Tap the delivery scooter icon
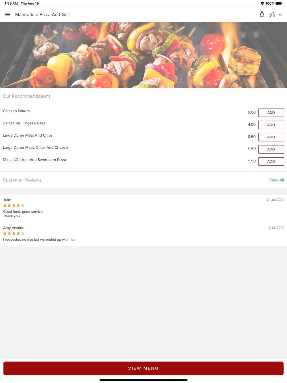Viewport: 287px width, 383px height. pyautogui.click(x=272, y=15)
